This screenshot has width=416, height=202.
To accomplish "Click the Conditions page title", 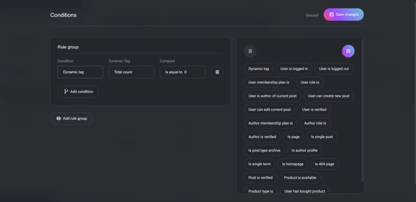I will tap(63, 15).
